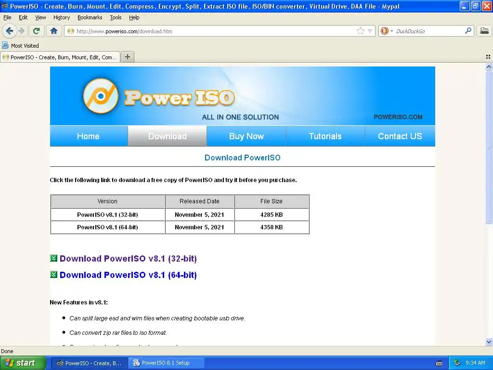Click the vertical scrollbar up arrow
The height and width of the screenshot is (370, 493).
point(489,66)
